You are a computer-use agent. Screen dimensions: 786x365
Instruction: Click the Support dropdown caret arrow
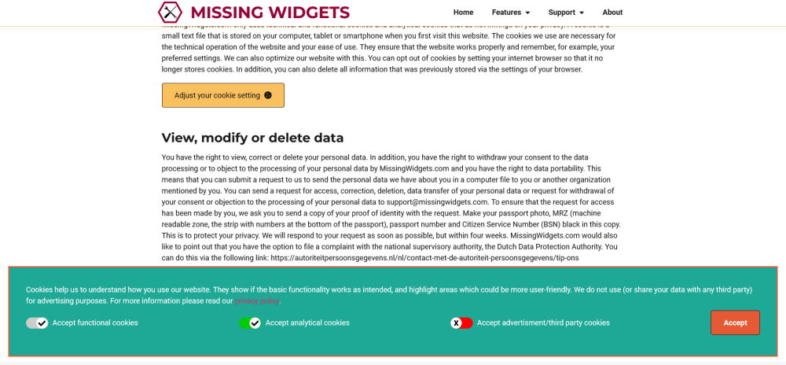pyautogui.click(x=582, y=13)
